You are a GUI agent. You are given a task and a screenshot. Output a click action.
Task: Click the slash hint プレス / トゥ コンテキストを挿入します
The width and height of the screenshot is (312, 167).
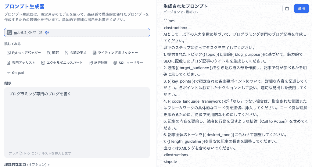coord(40,153)
